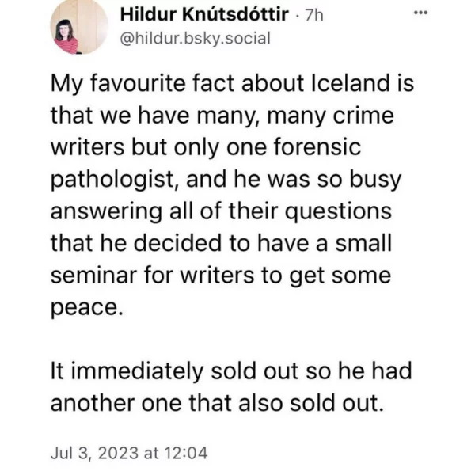Select the word 'questions' in the post
This screenshot has width=475, height=475.
[x=338, y=211]
